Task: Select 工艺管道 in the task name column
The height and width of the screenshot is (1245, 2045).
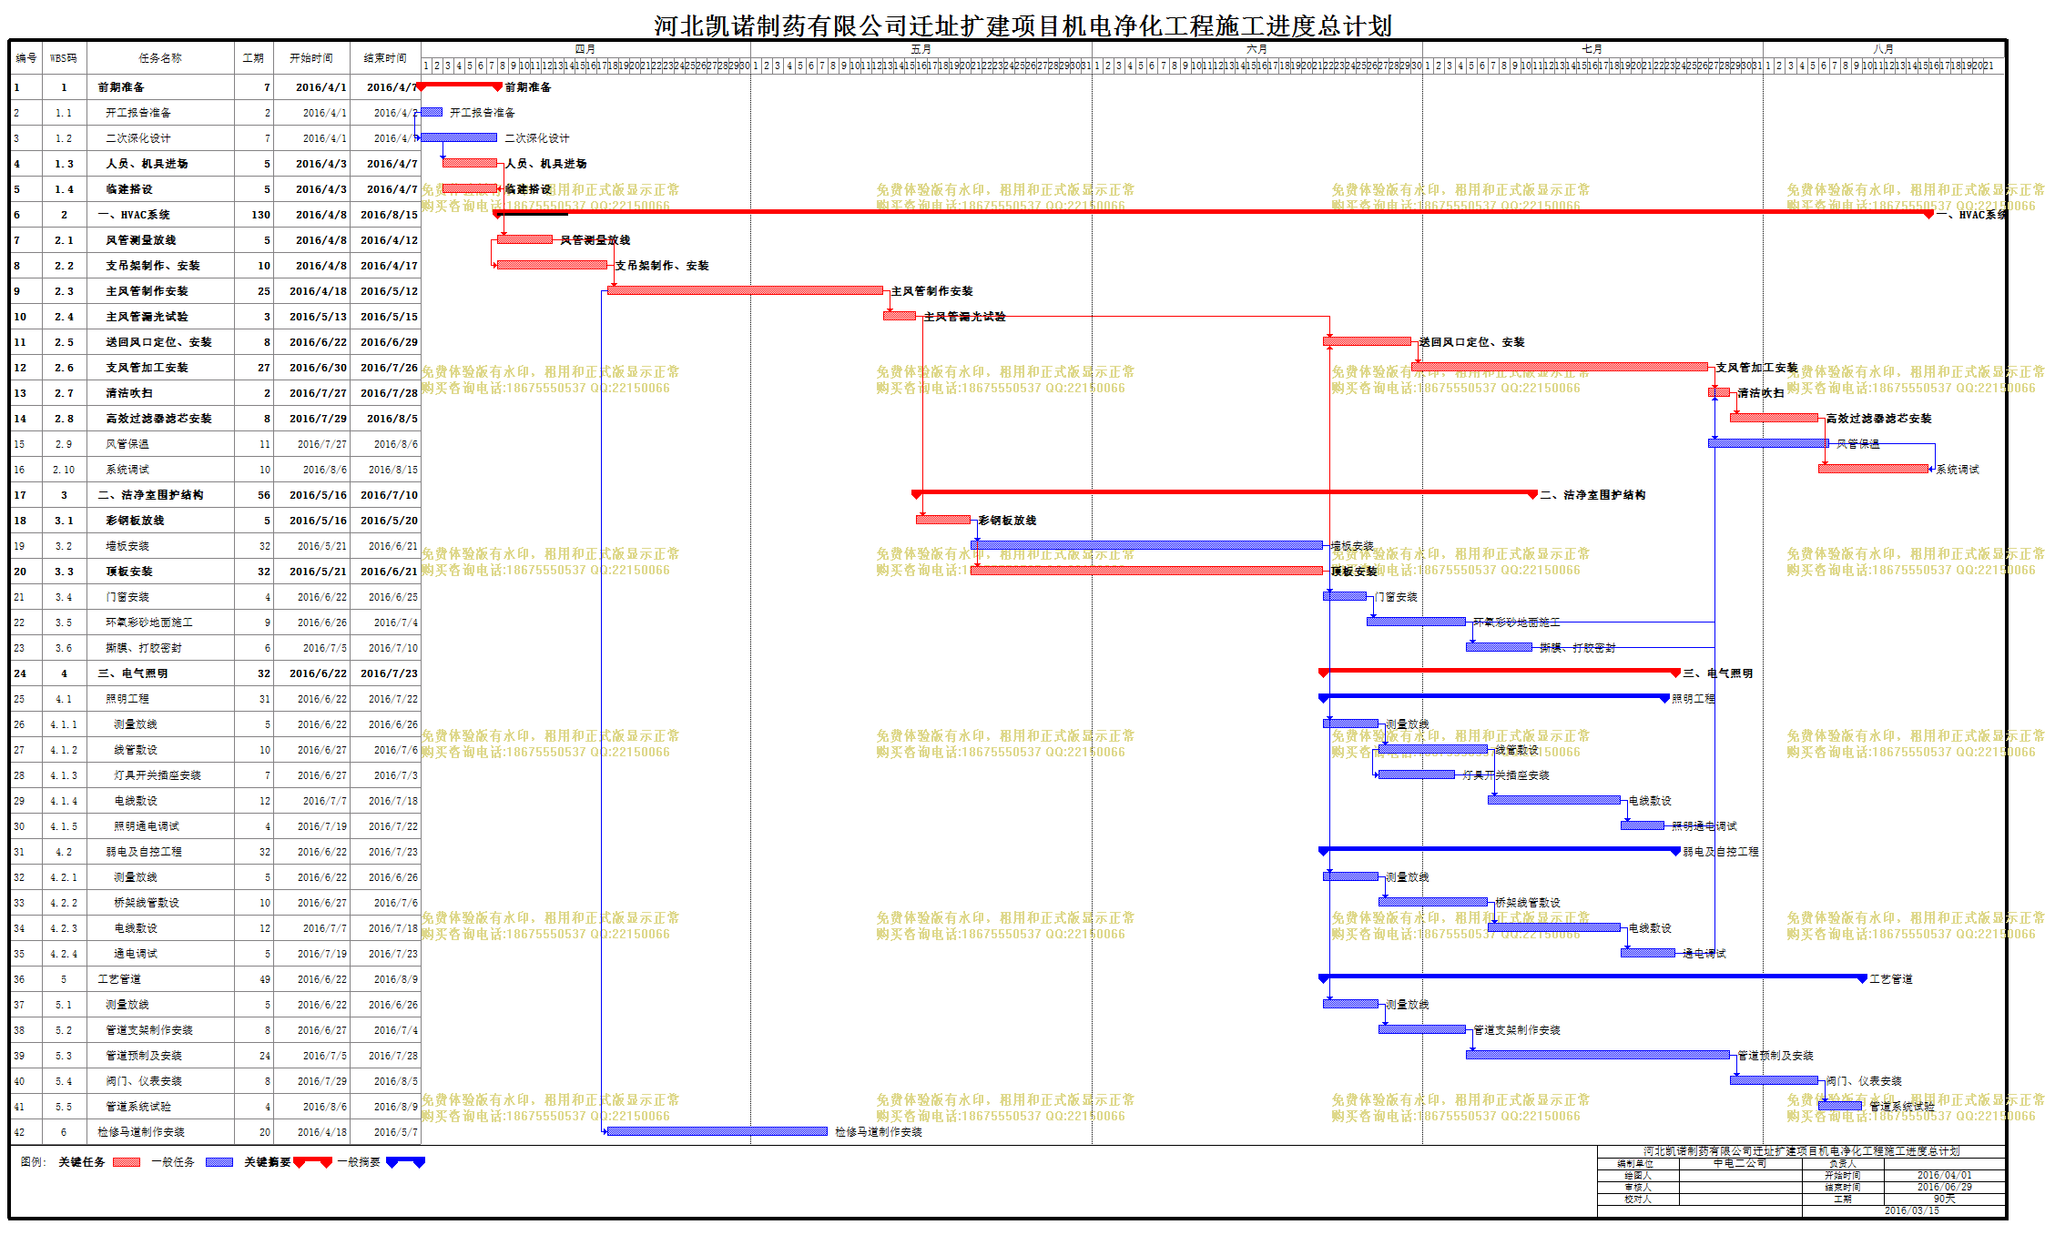Action: pos(119,979)
